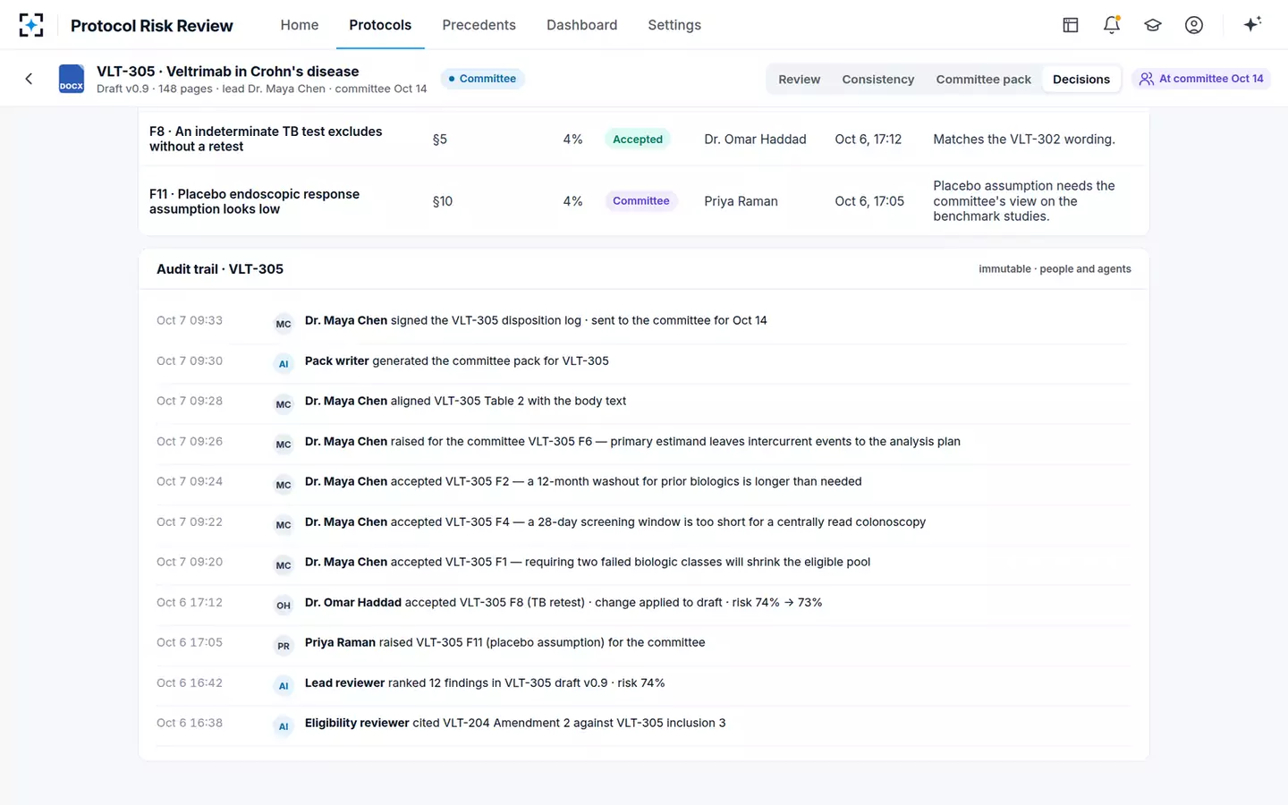Switch to the Dashboard tab

(x=582, y=25)
